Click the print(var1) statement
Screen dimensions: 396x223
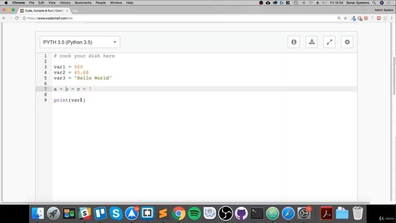pos(69,100)
